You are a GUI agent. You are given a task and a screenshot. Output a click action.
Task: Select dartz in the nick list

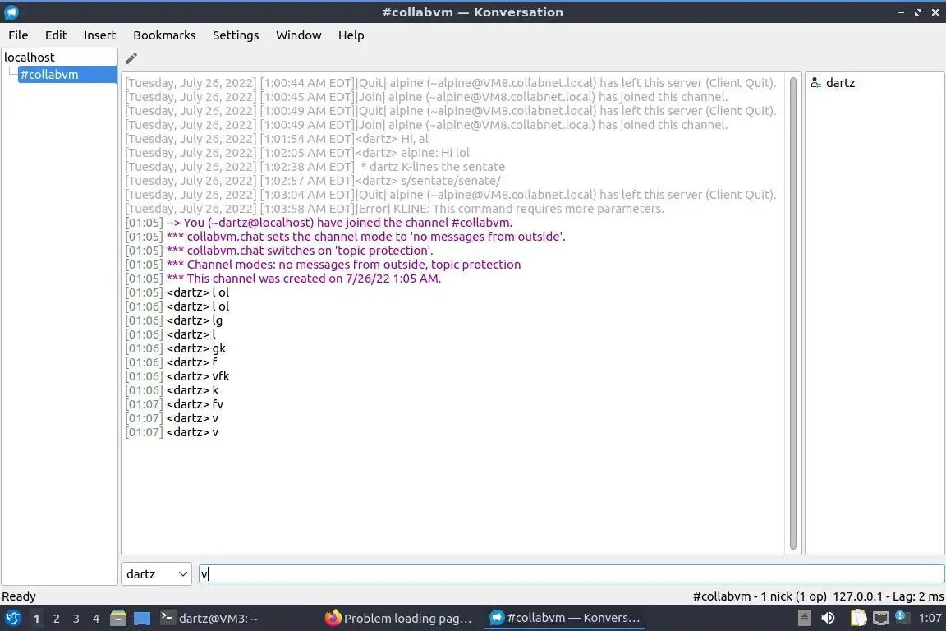tap(840, 83)
